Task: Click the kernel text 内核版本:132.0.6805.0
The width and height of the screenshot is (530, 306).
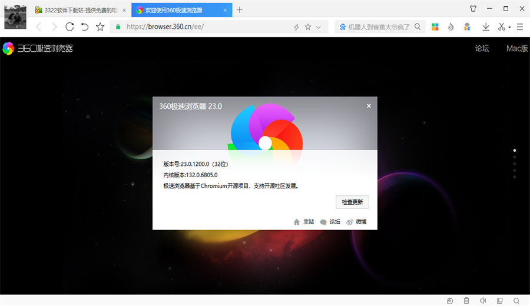Action: [190, 175]
